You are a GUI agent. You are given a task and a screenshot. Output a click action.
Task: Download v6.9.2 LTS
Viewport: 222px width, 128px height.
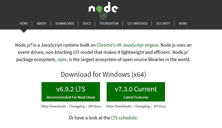pyautogui.click(x=71, y=92)
